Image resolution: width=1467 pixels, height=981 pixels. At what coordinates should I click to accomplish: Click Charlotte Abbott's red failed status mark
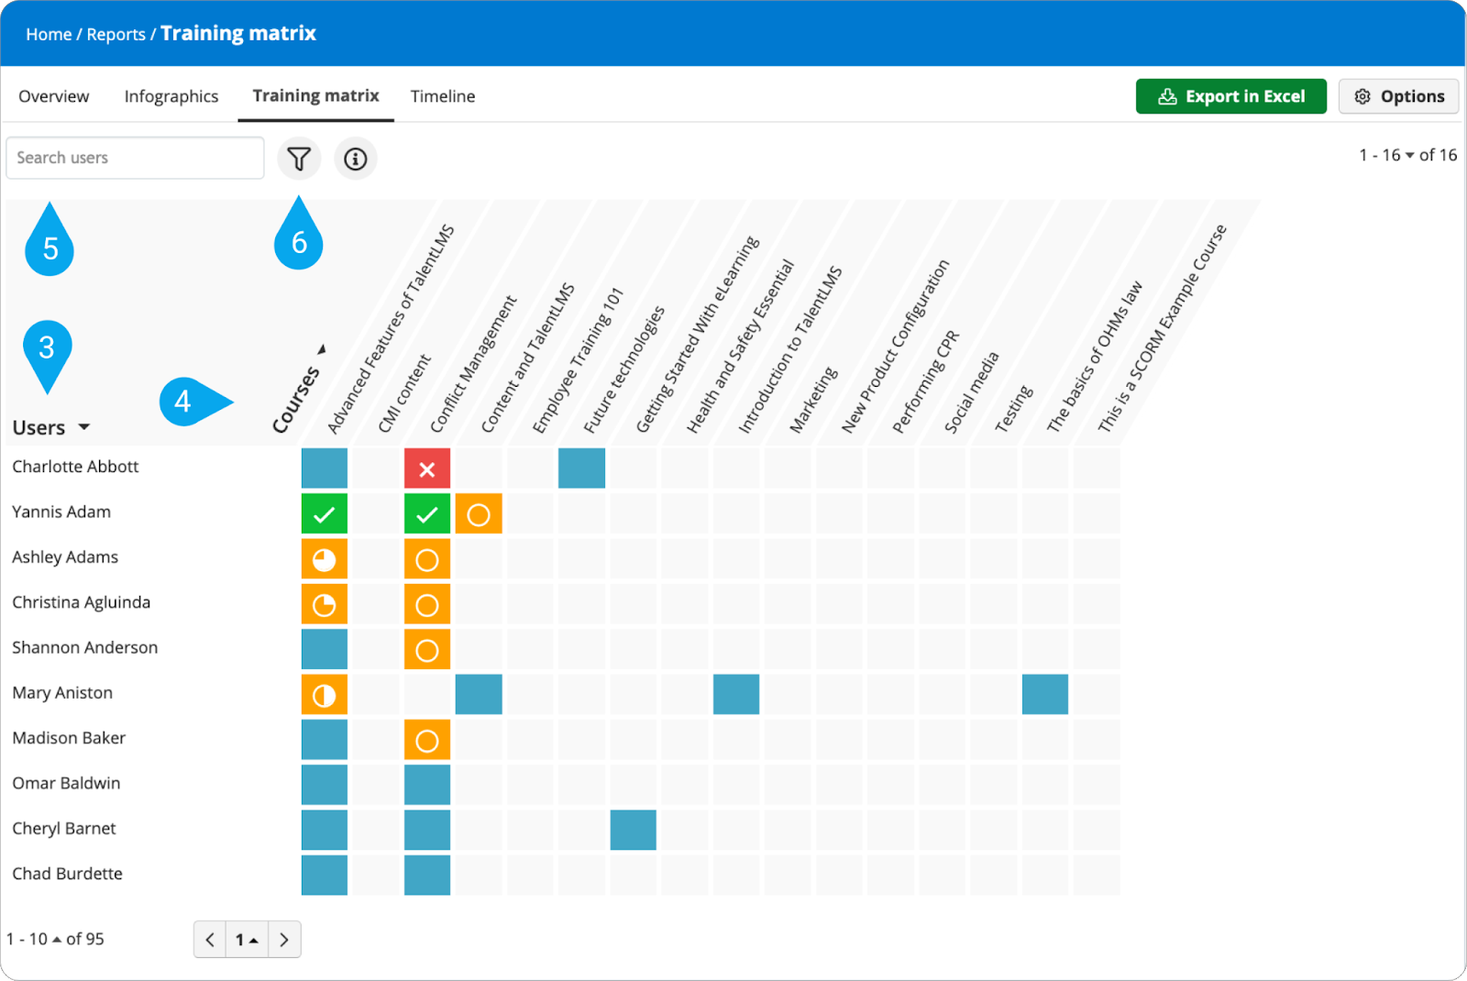click(x=427, y=468)
